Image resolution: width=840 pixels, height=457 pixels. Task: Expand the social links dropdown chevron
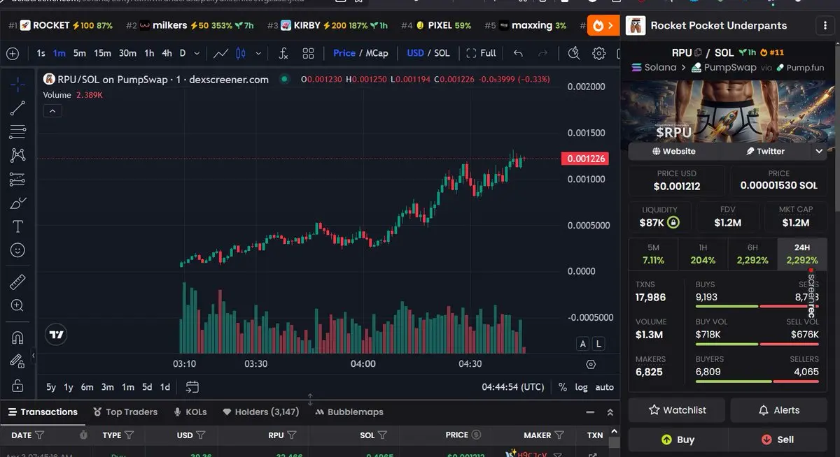pyautogui.click(x=820, y=151)
